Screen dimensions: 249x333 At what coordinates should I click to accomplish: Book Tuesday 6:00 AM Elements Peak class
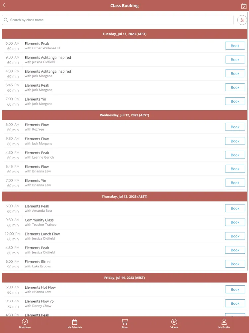pyautogui.click(x=235, y=46)
